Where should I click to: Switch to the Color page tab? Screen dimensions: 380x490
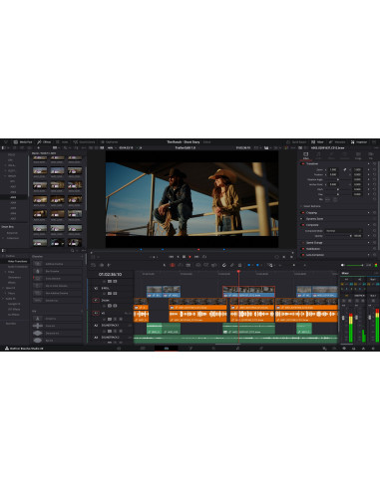click(x=213, y=349)
